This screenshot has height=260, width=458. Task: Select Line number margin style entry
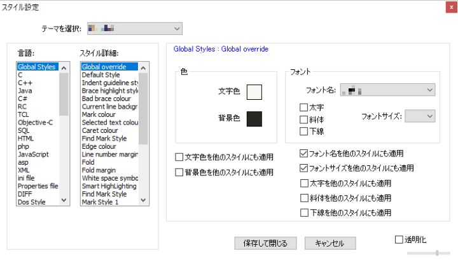coord(109,154)
